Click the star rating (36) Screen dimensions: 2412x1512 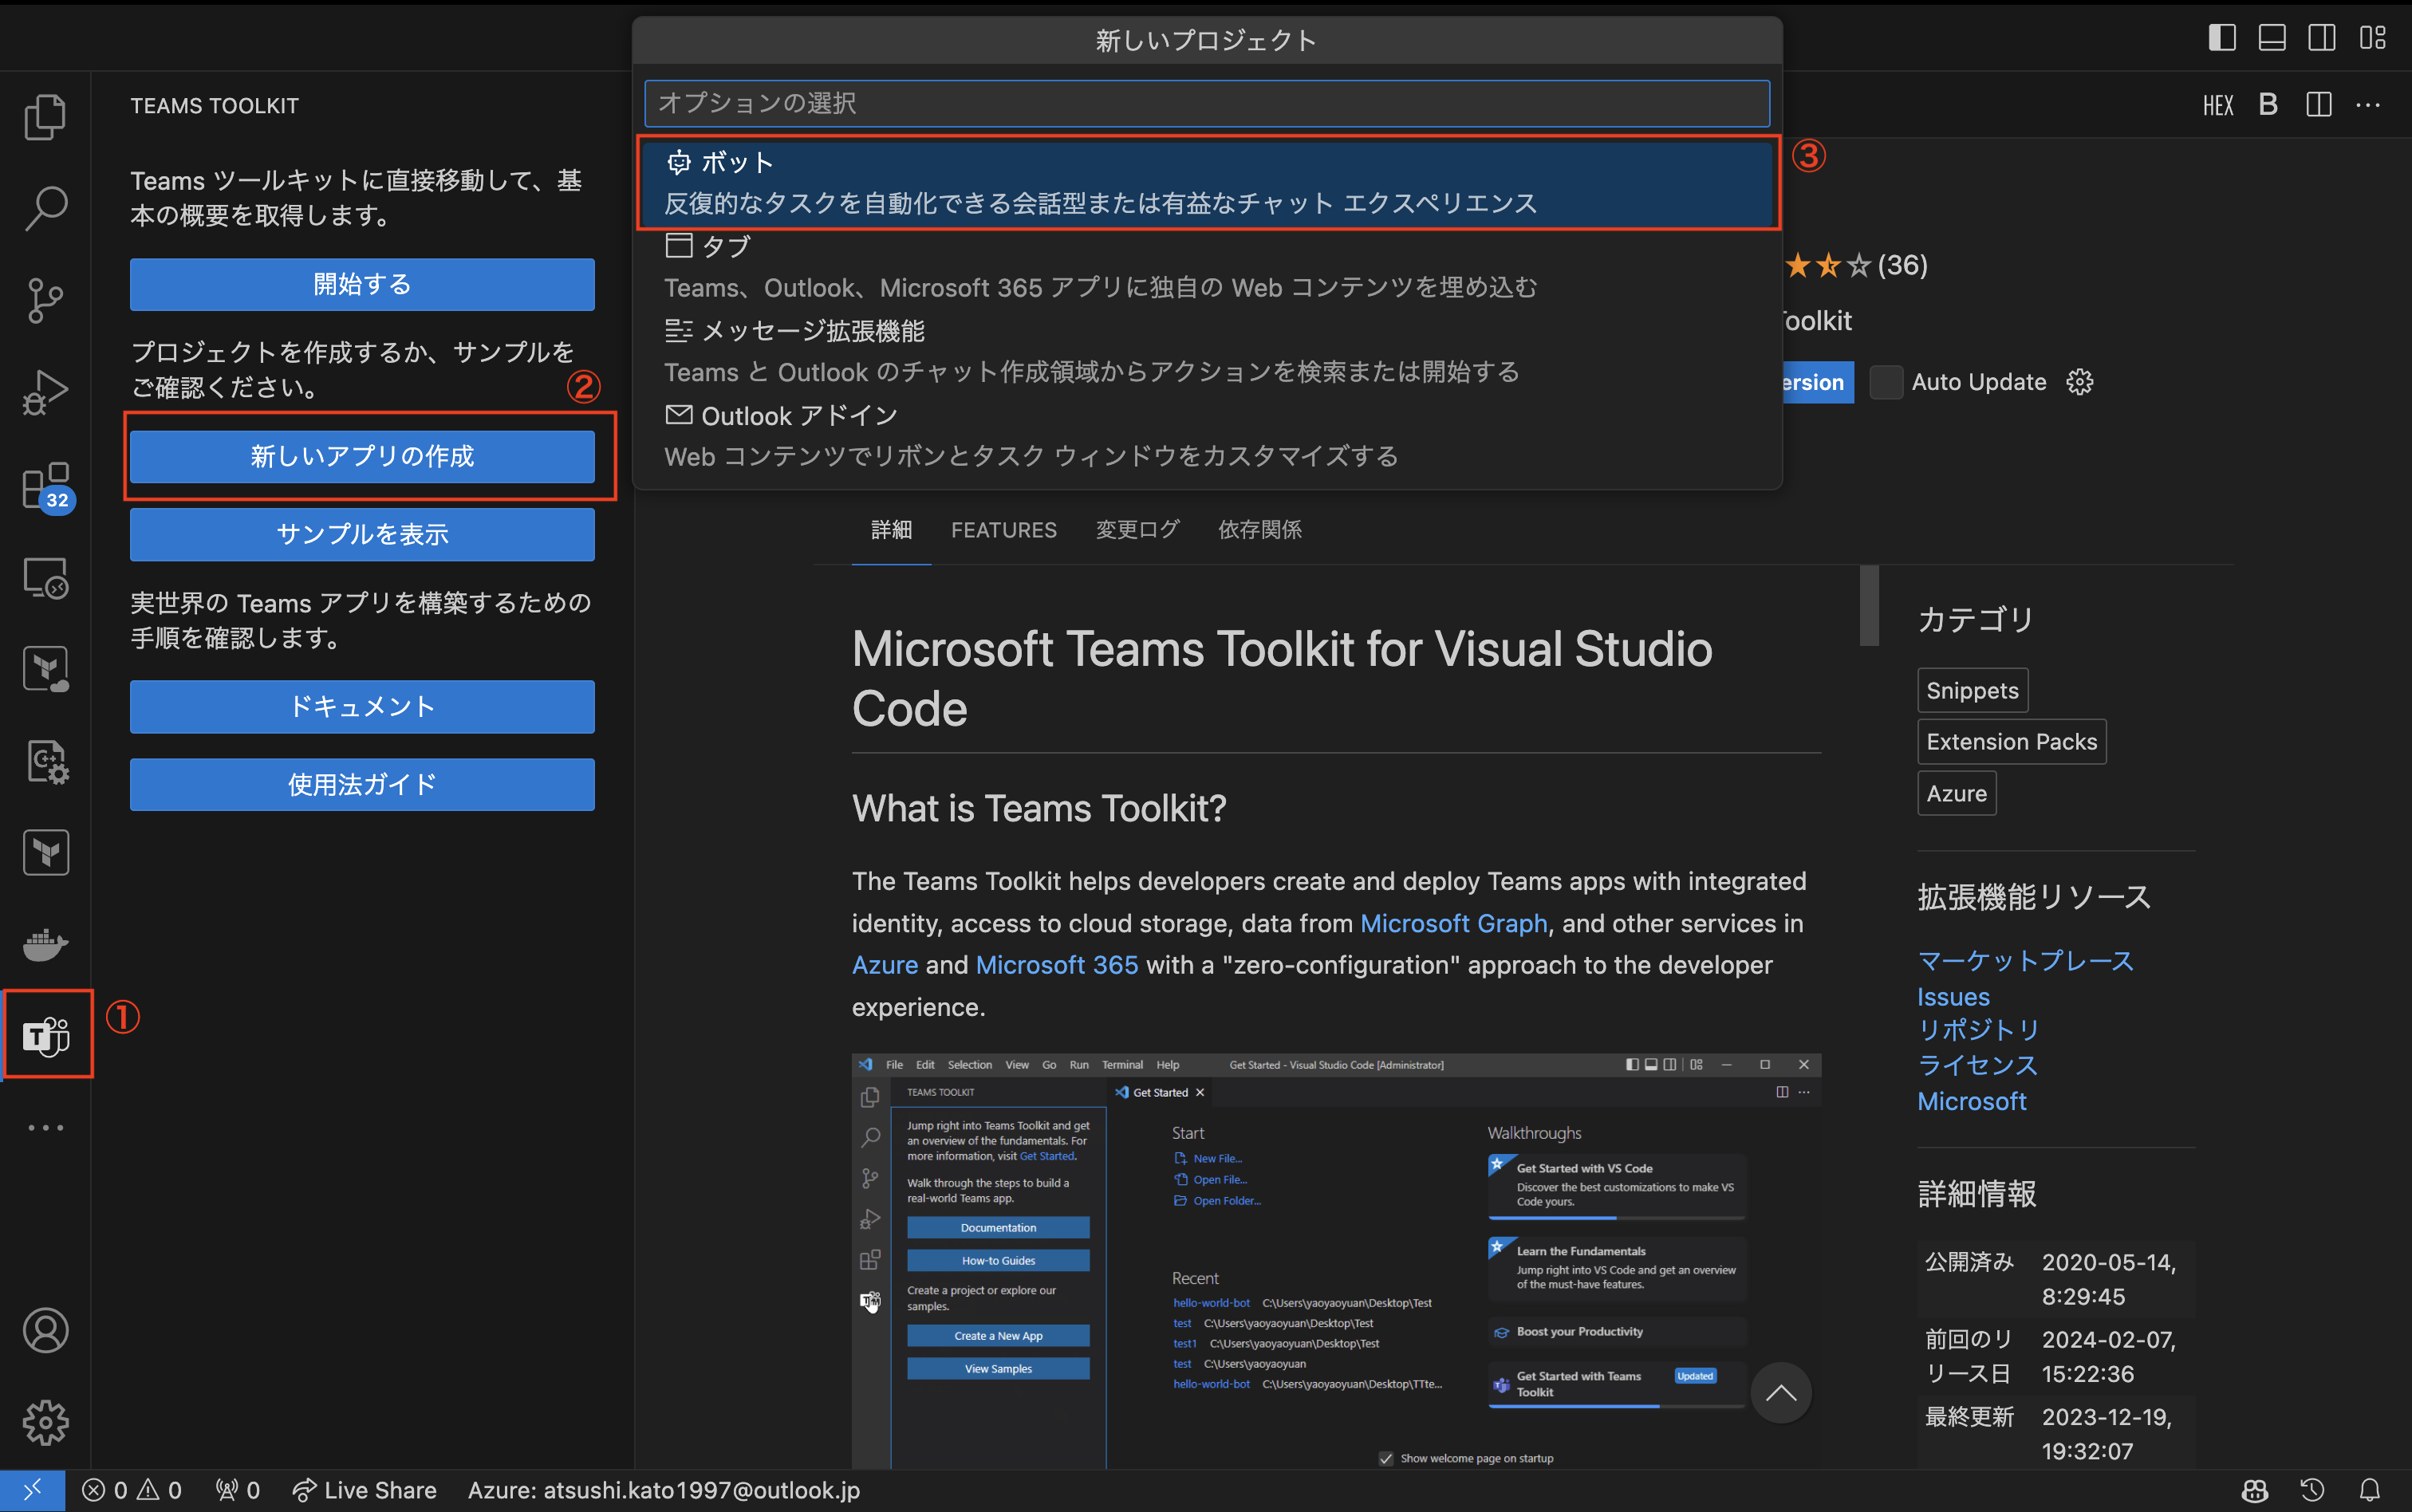click(x=1856, y=265)
